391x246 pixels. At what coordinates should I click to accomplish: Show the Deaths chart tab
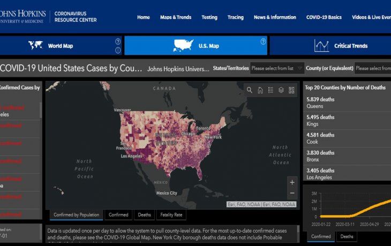(x=347, y=236)
